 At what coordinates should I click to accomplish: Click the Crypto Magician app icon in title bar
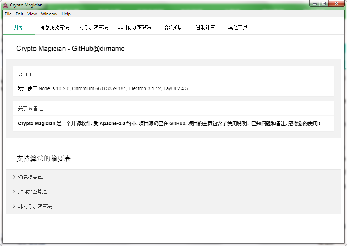tap(5, 5)
